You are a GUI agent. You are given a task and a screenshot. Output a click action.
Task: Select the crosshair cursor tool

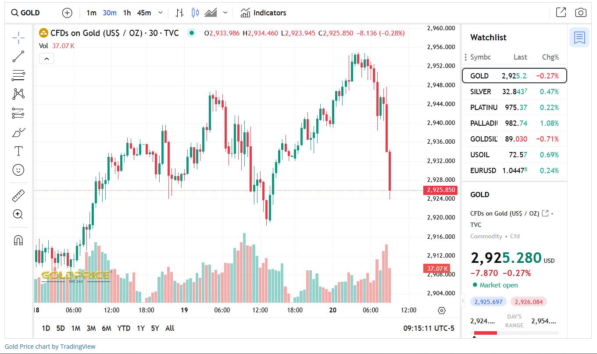tap(18, 38)
